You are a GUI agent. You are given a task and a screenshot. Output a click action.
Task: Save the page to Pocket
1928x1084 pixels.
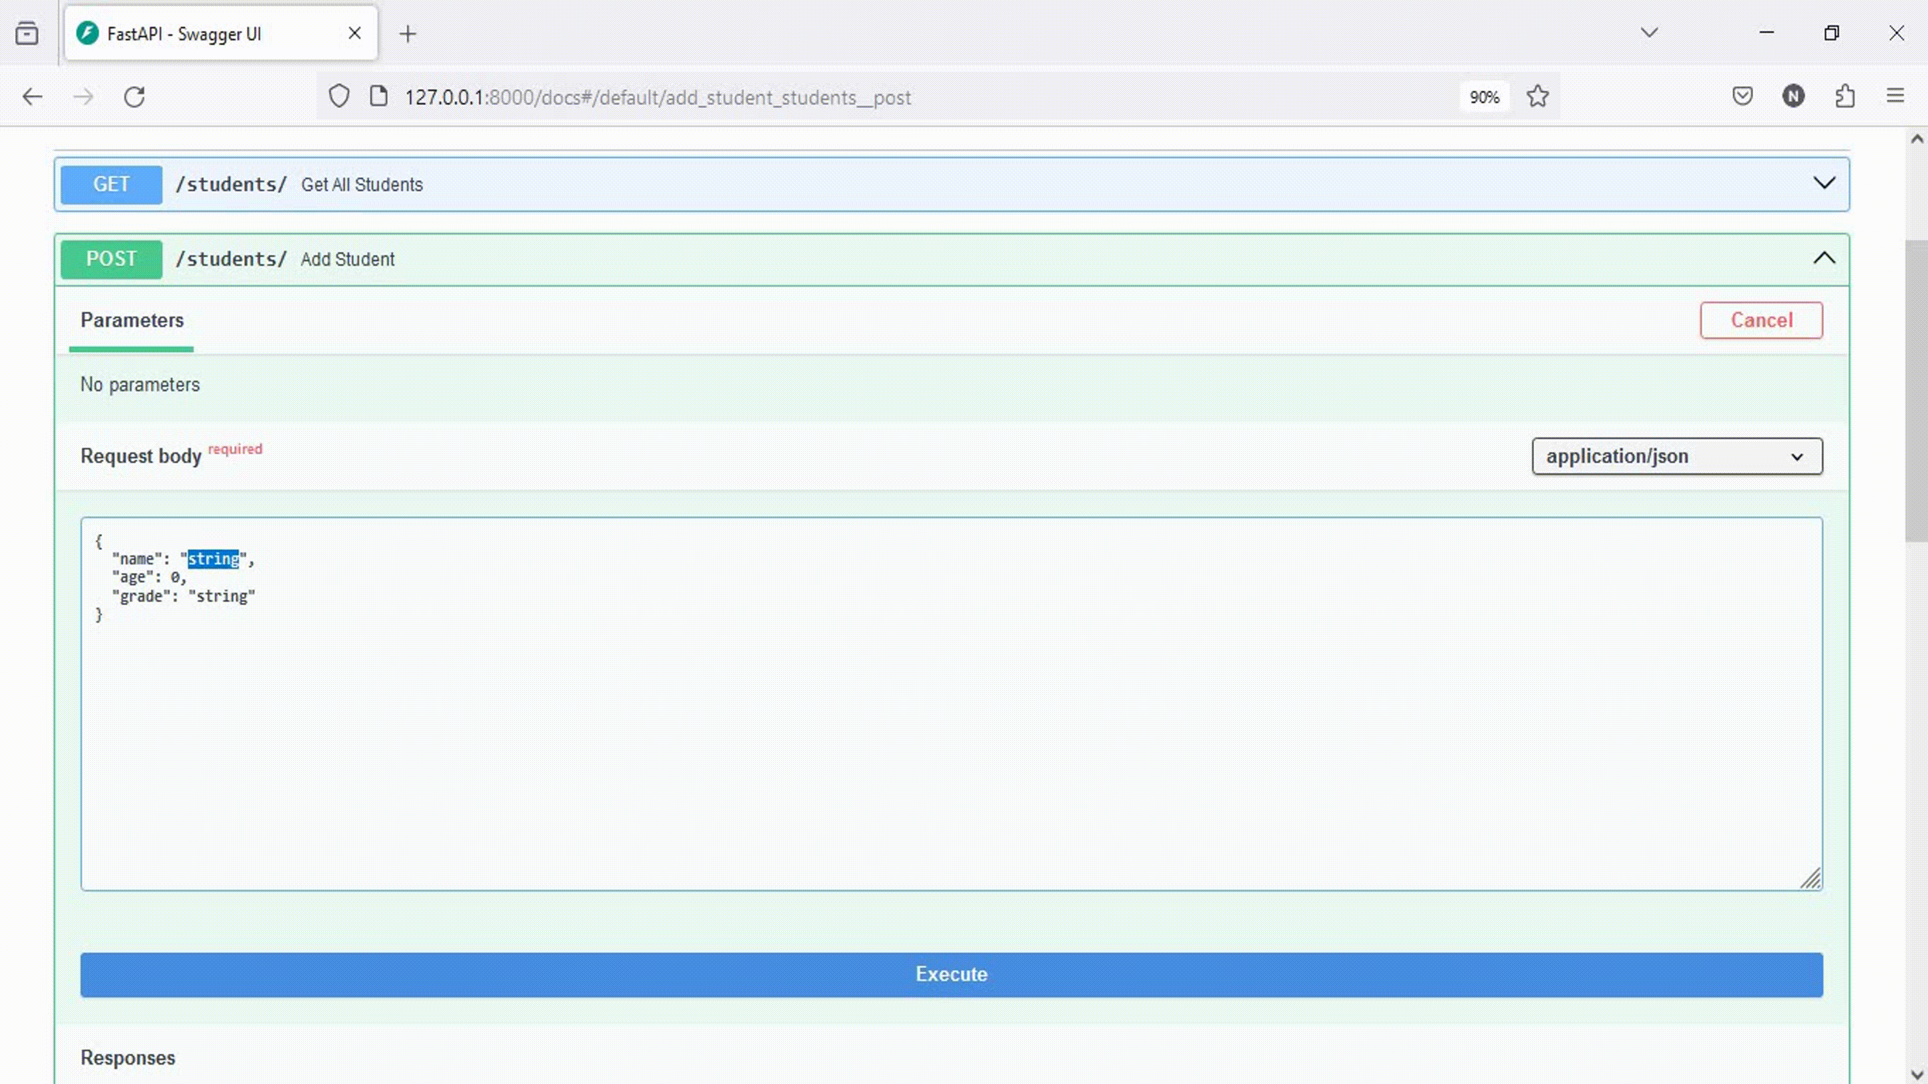coord(1742,96)
